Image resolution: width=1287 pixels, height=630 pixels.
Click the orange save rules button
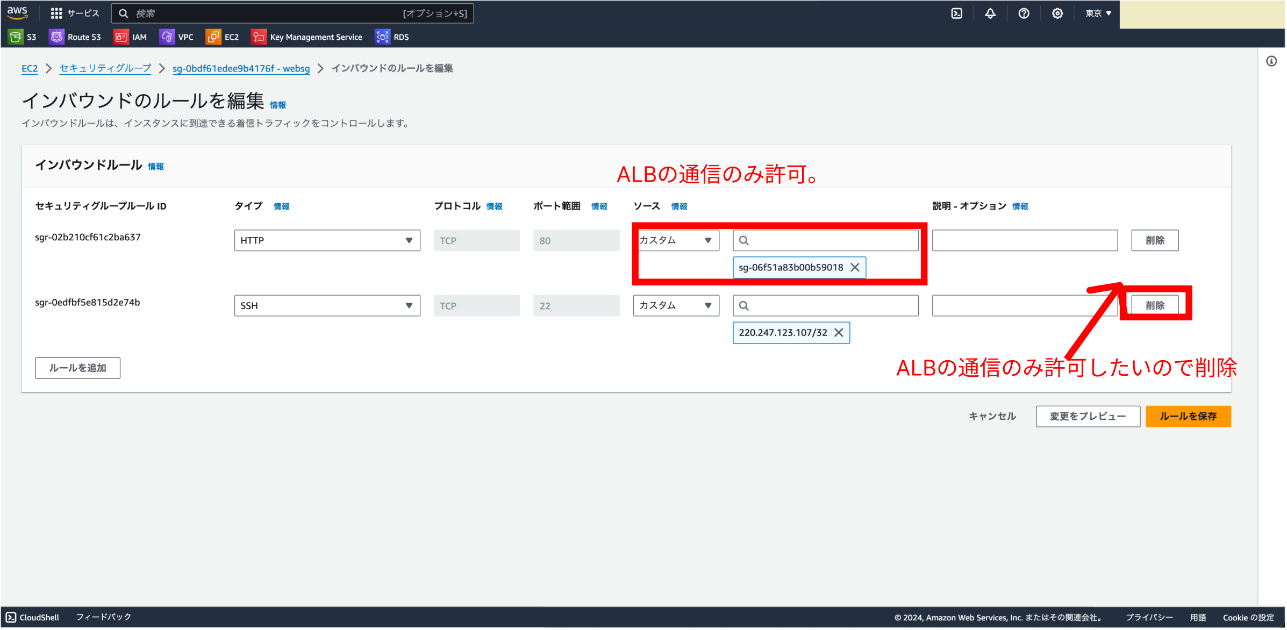pos(1188,417)
